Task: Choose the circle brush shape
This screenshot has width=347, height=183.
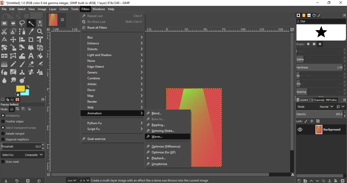Action: (x=308, y=44)
